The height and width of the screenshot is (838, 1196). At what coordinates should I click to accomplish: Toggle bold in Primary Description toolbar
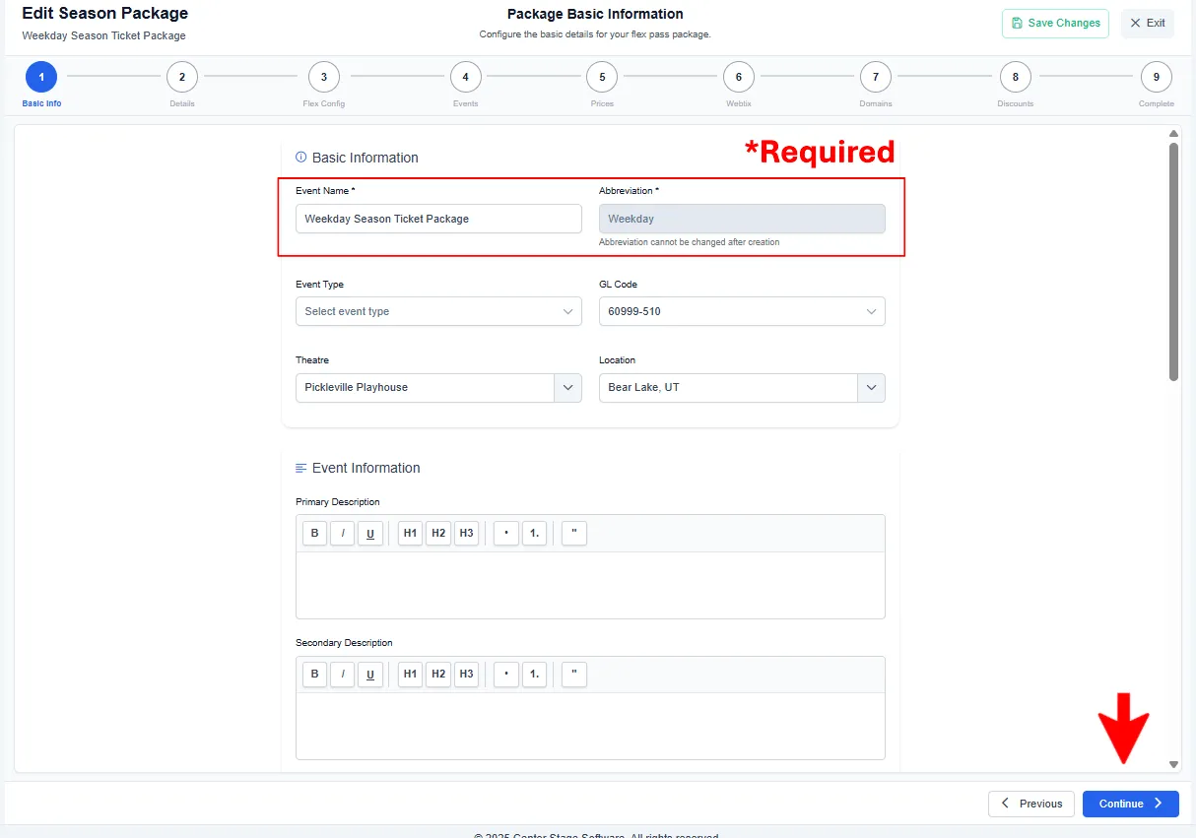(314, 534)
